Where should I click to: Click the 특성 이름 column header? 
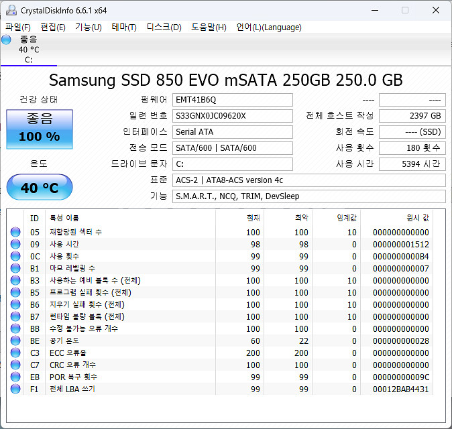(x=130, y=218)
